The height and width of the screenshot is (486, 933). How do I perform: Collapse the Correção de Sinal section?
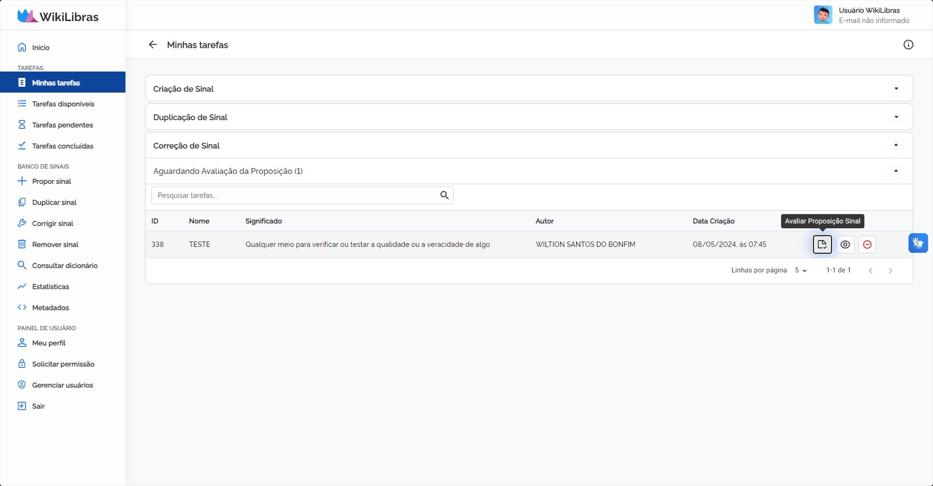(896, 146)
